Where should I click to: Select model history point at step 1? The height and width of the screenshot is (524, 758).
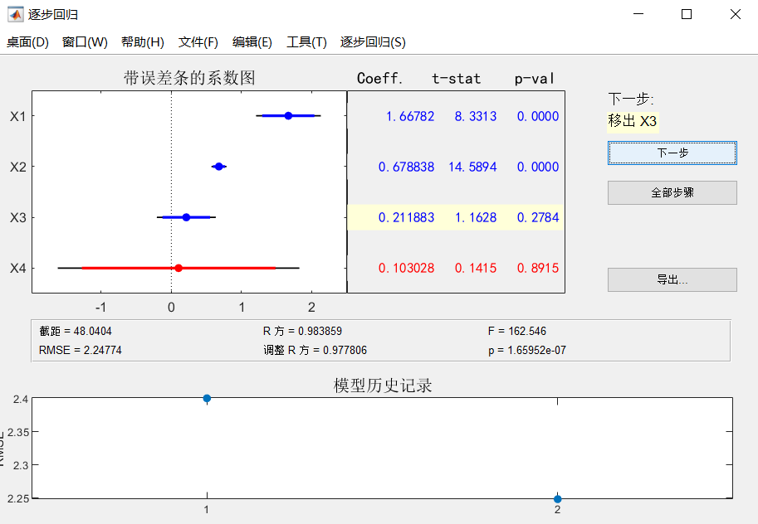click(207, 399)
